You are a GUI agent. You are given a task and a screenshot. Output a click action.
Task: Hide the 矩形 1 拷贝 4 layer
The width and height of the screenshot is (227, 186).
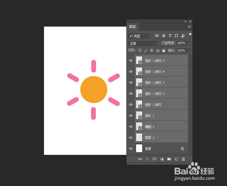131,71
